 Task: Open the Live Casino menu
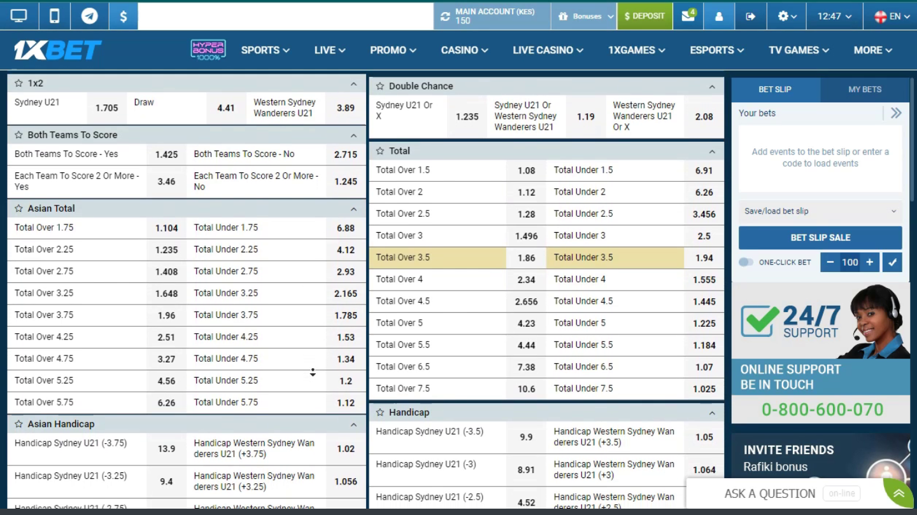[x=548, y=50]
